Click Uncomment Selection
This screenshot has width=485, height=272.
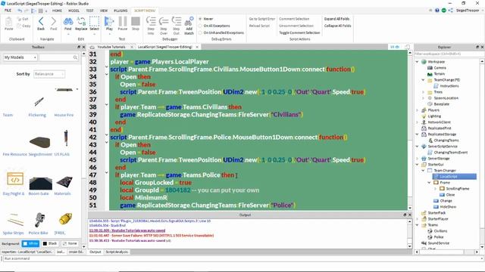click(x=296, y=26)
